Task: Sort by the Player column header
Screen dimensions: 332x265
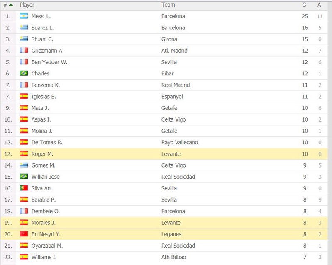Action: (27, 5)
